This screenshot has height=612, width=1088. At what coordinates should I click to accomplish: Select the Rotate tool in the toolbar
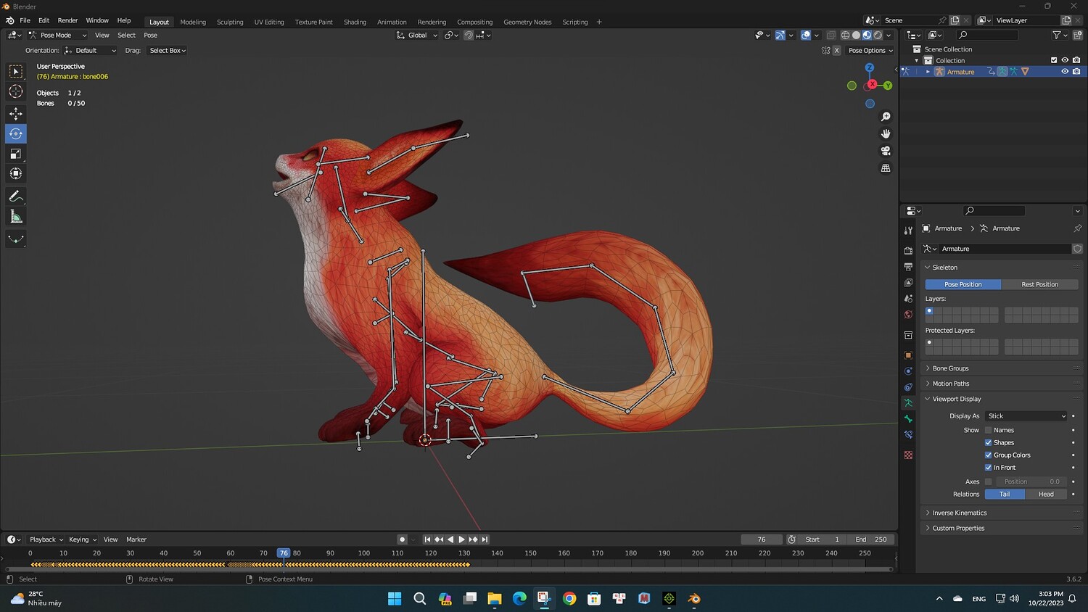click(x=16, y=133)
